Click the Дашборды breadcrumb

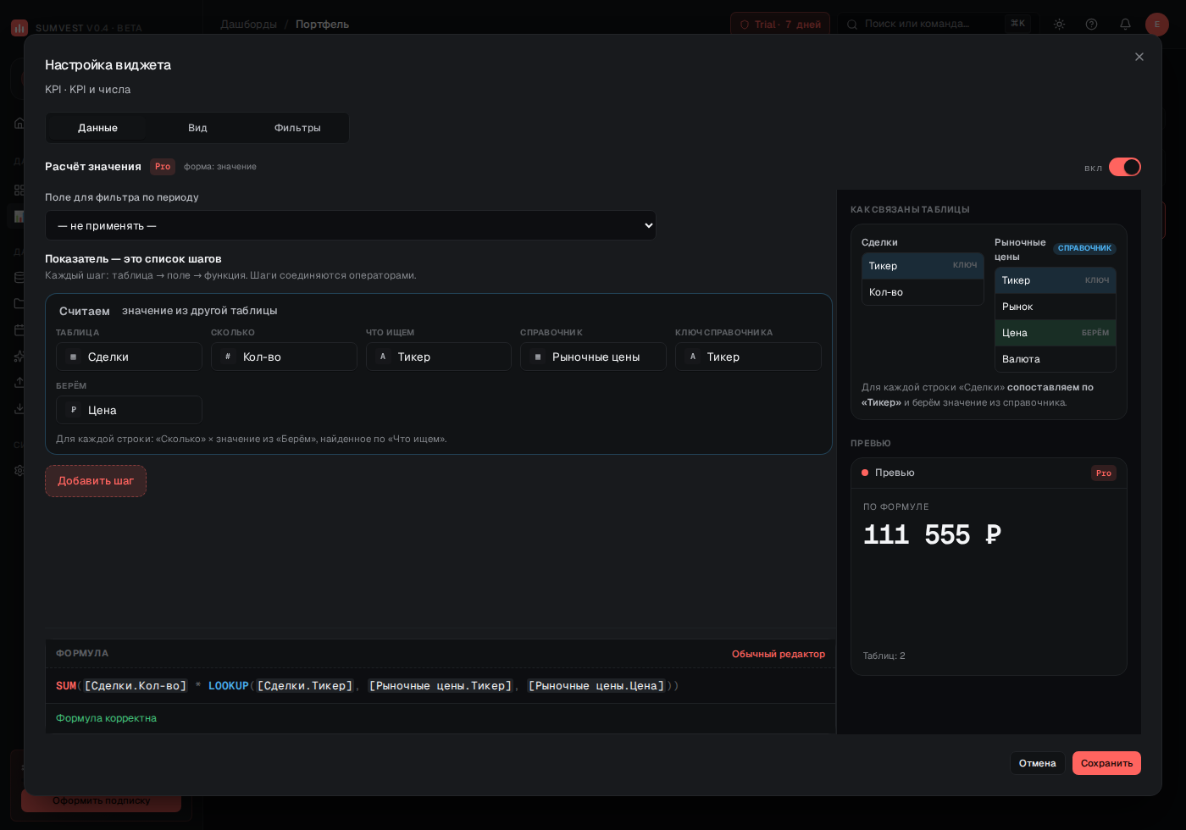248,25
